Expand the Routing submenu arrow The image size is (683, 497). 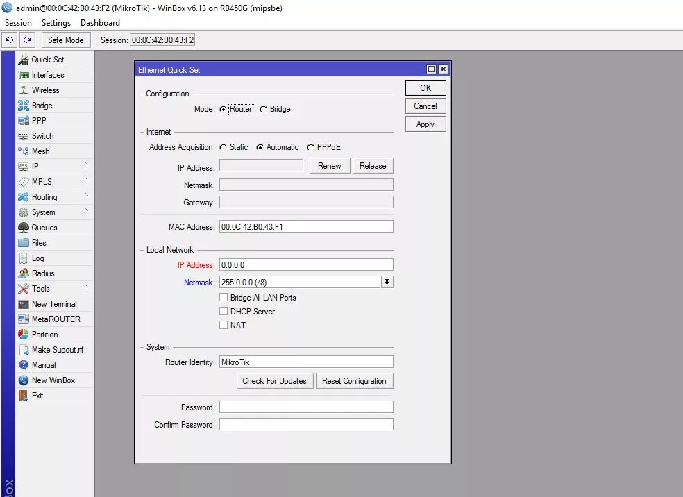(x=86, y=196)
